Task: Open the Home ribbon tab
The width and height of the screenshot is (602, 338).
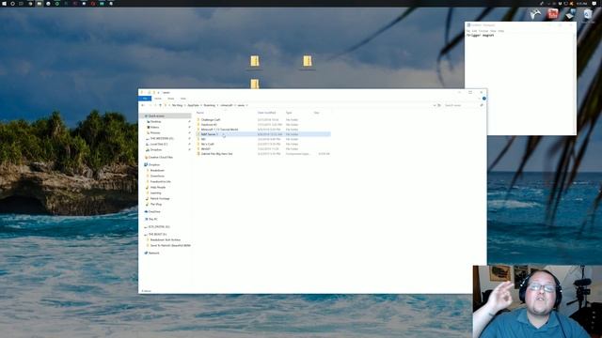Action: point(158,99)
